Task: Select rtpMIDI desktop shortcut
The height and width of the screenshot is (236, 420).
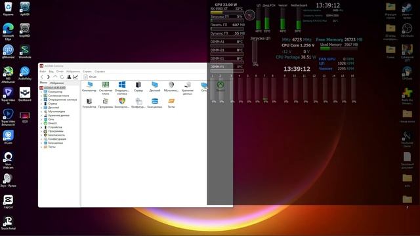Action: [25, 9]
